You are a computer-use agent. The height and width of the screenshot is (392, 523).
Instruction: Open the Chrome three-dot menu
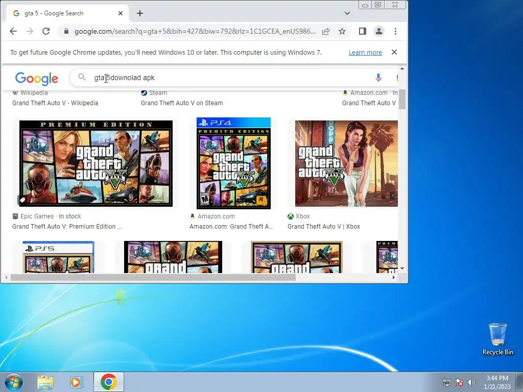tap(396, 31)
